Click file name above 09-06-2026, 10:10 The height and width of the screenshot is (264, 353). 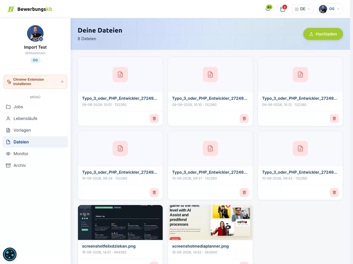coord(210,98)
